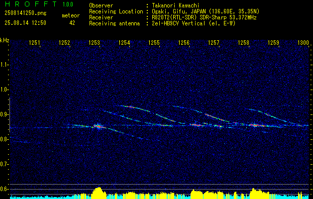The height and width of the screenshot is (199, 313).
Task: Select the version number 1.0.0
Action: (x=68, y=4)
